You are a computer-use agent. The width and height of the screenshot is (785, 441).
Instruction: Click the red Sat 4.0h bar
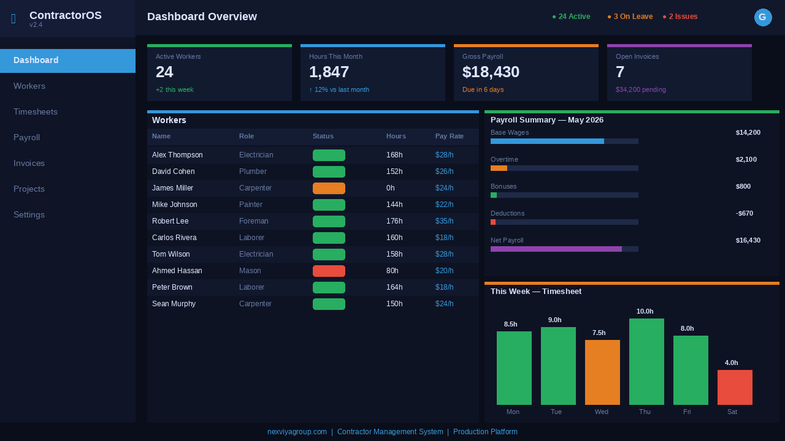point(735,387)
